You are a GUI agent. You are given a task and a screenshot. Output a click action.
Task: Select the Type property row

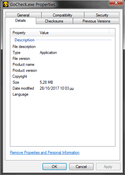pos(63,53)
